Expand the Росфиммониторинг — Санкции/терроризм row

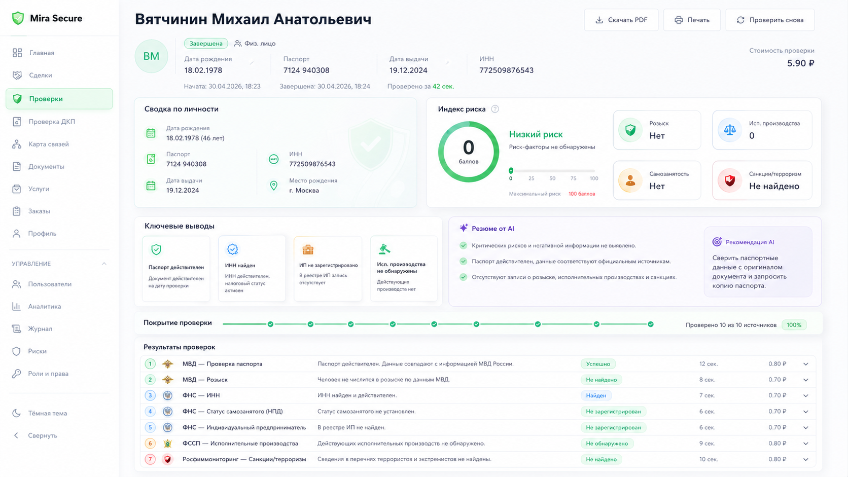point(806,459)
